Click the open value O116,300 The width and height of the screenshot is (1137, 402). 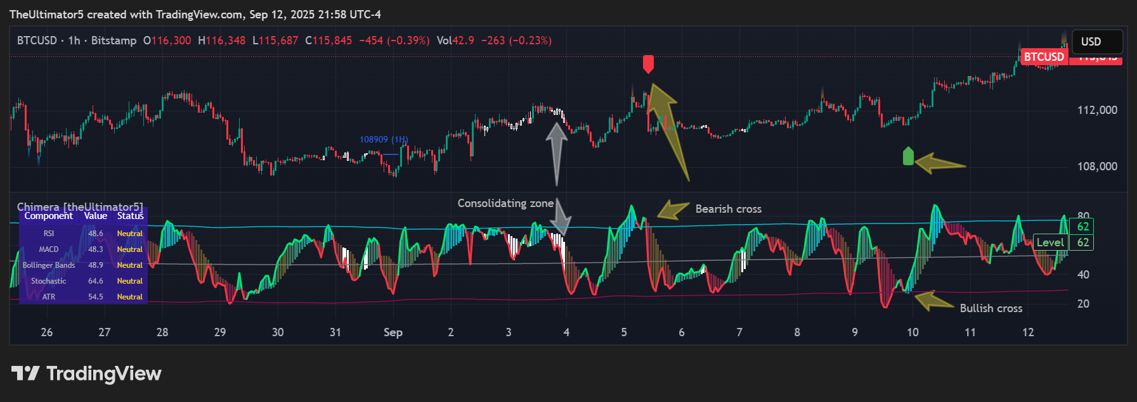[x=167, y=41]
